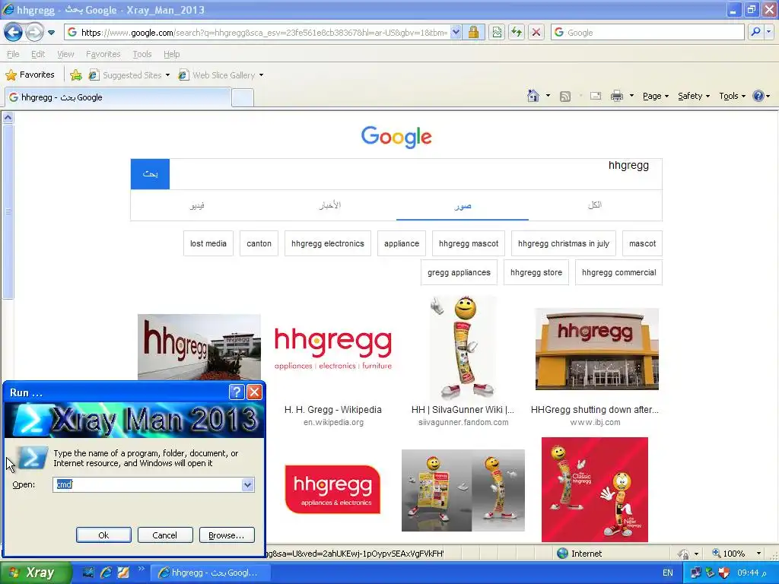Switch to the All (الكل) tab
The width and height of the screenshot is (779, 584).
(595, 205)
